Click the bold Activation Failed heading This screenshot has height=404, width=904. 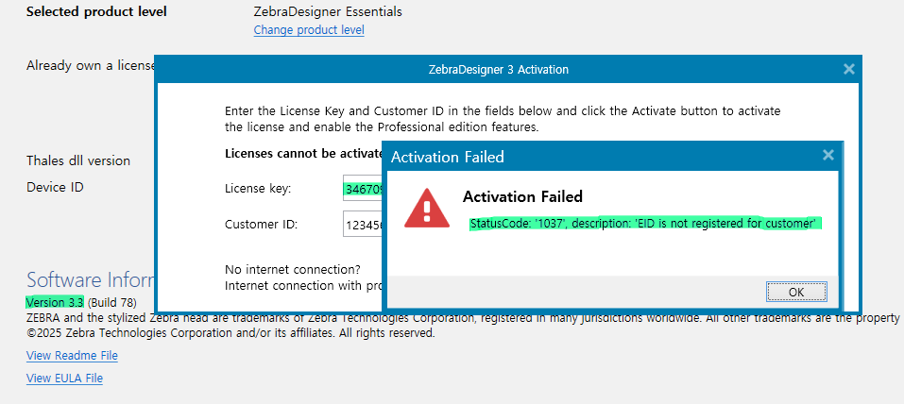pos(522,196)
